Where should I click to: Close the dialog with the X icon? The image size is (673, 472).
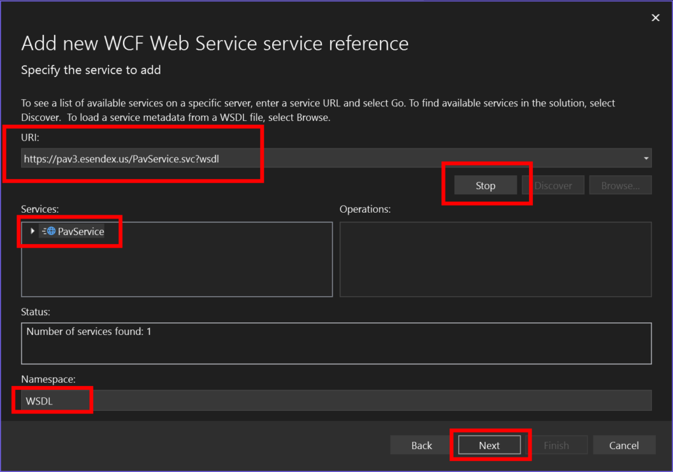(655, 18)
